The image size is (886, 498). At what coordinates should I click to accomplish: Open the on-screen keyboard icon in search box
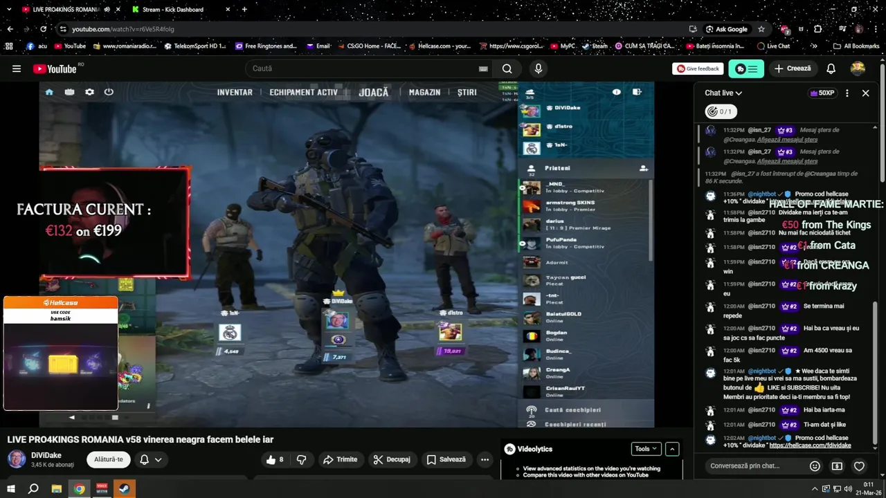483,68
